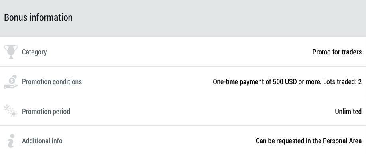Click the word 'traders' in Category value
The height and width of the screenshot is (154, 366).
click(x=352, y=52)
